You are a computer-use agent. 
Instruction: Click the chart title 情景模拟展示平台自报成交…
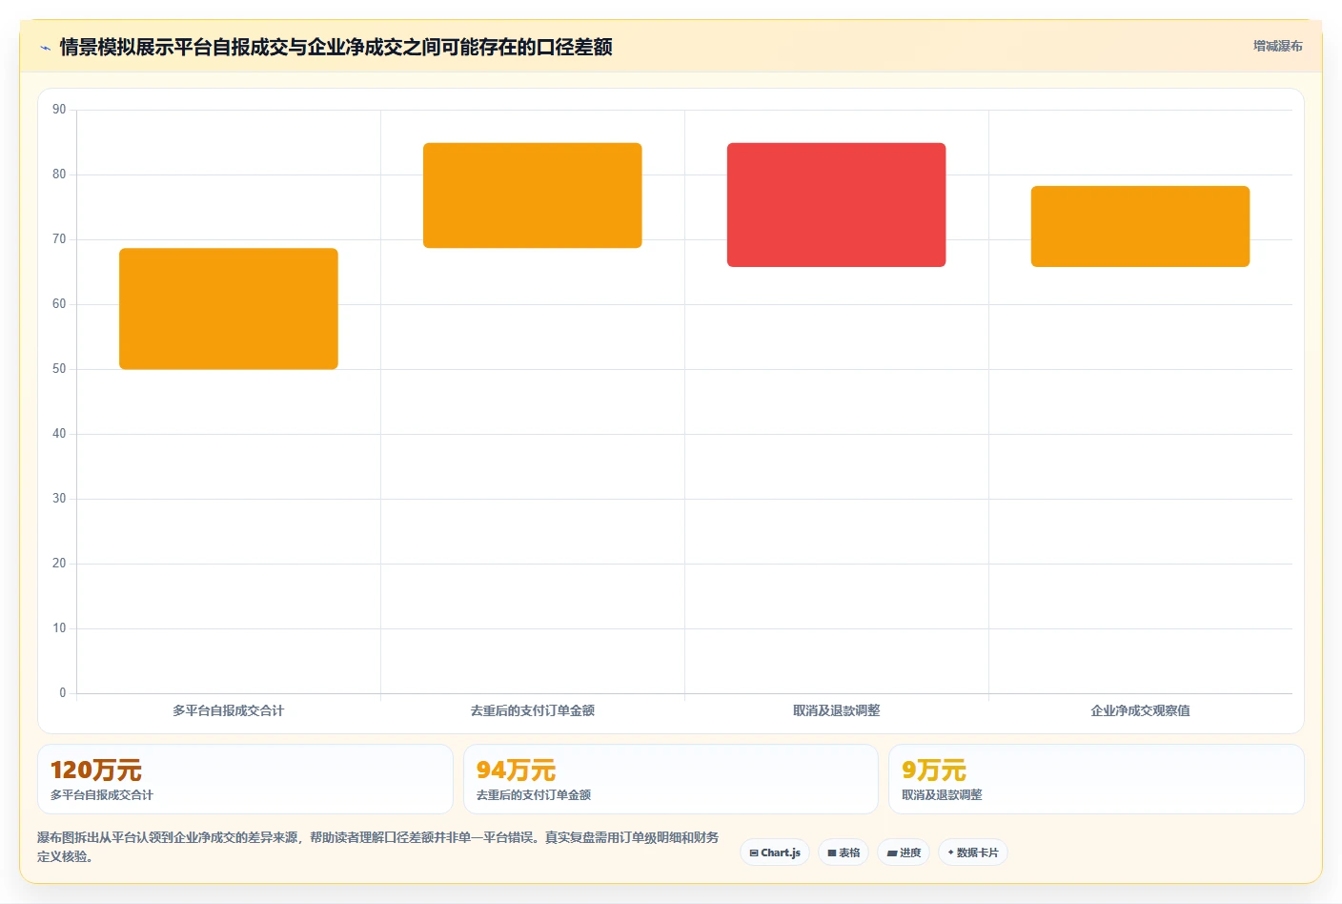pyautogui.click(x=335, y=47)
